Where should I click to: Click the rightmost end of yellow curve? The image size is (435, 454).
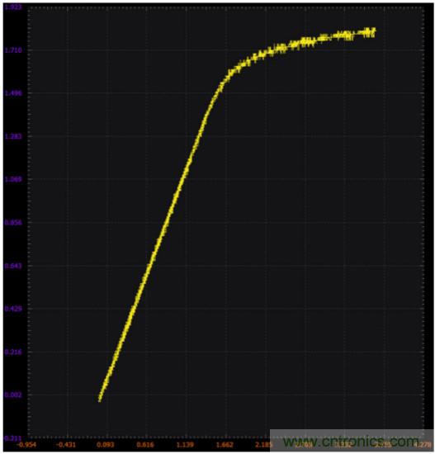click(374, 32)
